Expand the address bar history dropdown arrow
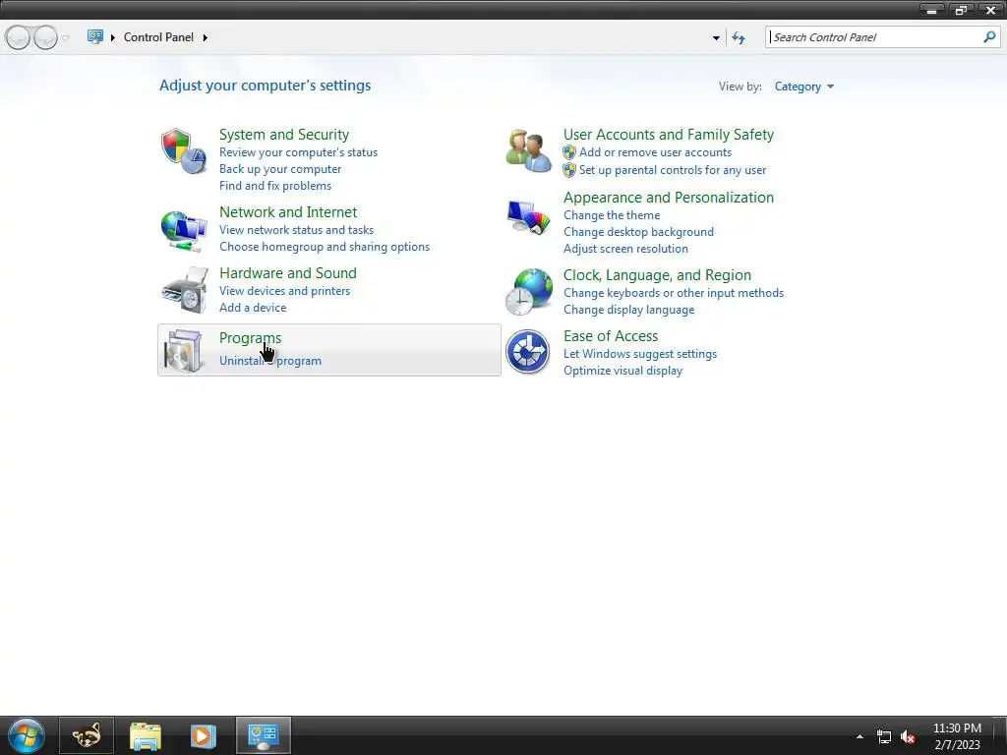This screenshot has width=1007, height=755. coord(716,38)
